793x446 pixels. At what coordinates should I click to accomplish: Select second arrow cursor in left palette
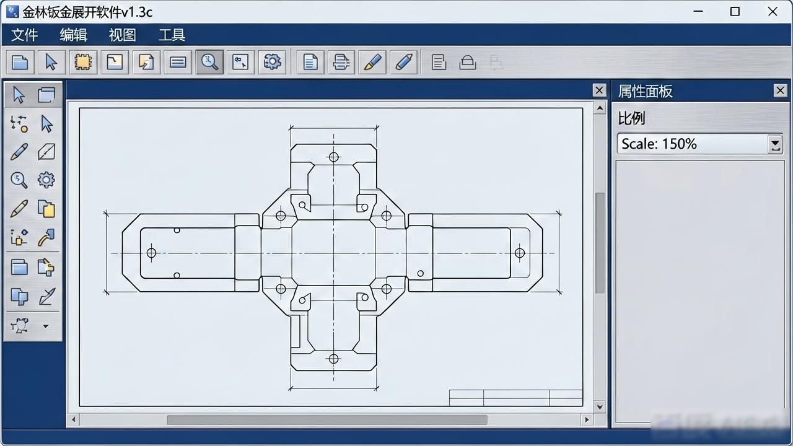(46, 123)
